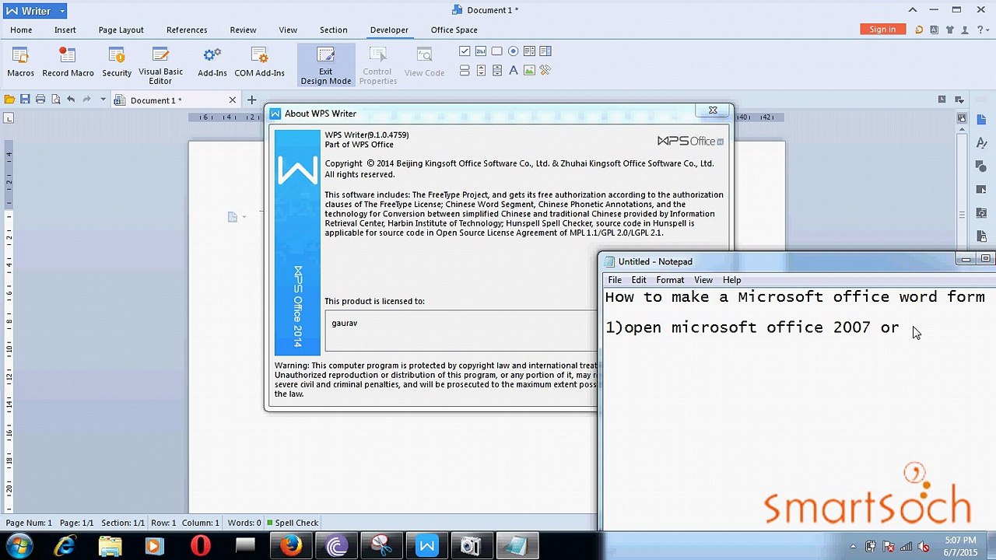Insert a command button control
996x560 pixels.
(x=497, y=51)
